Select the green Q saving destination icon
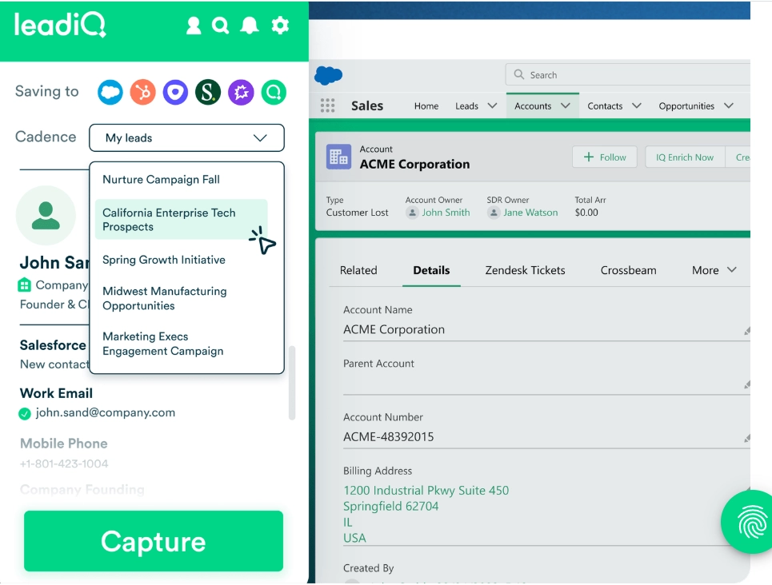This screenshot has width=772, height=585. point(274,92)
